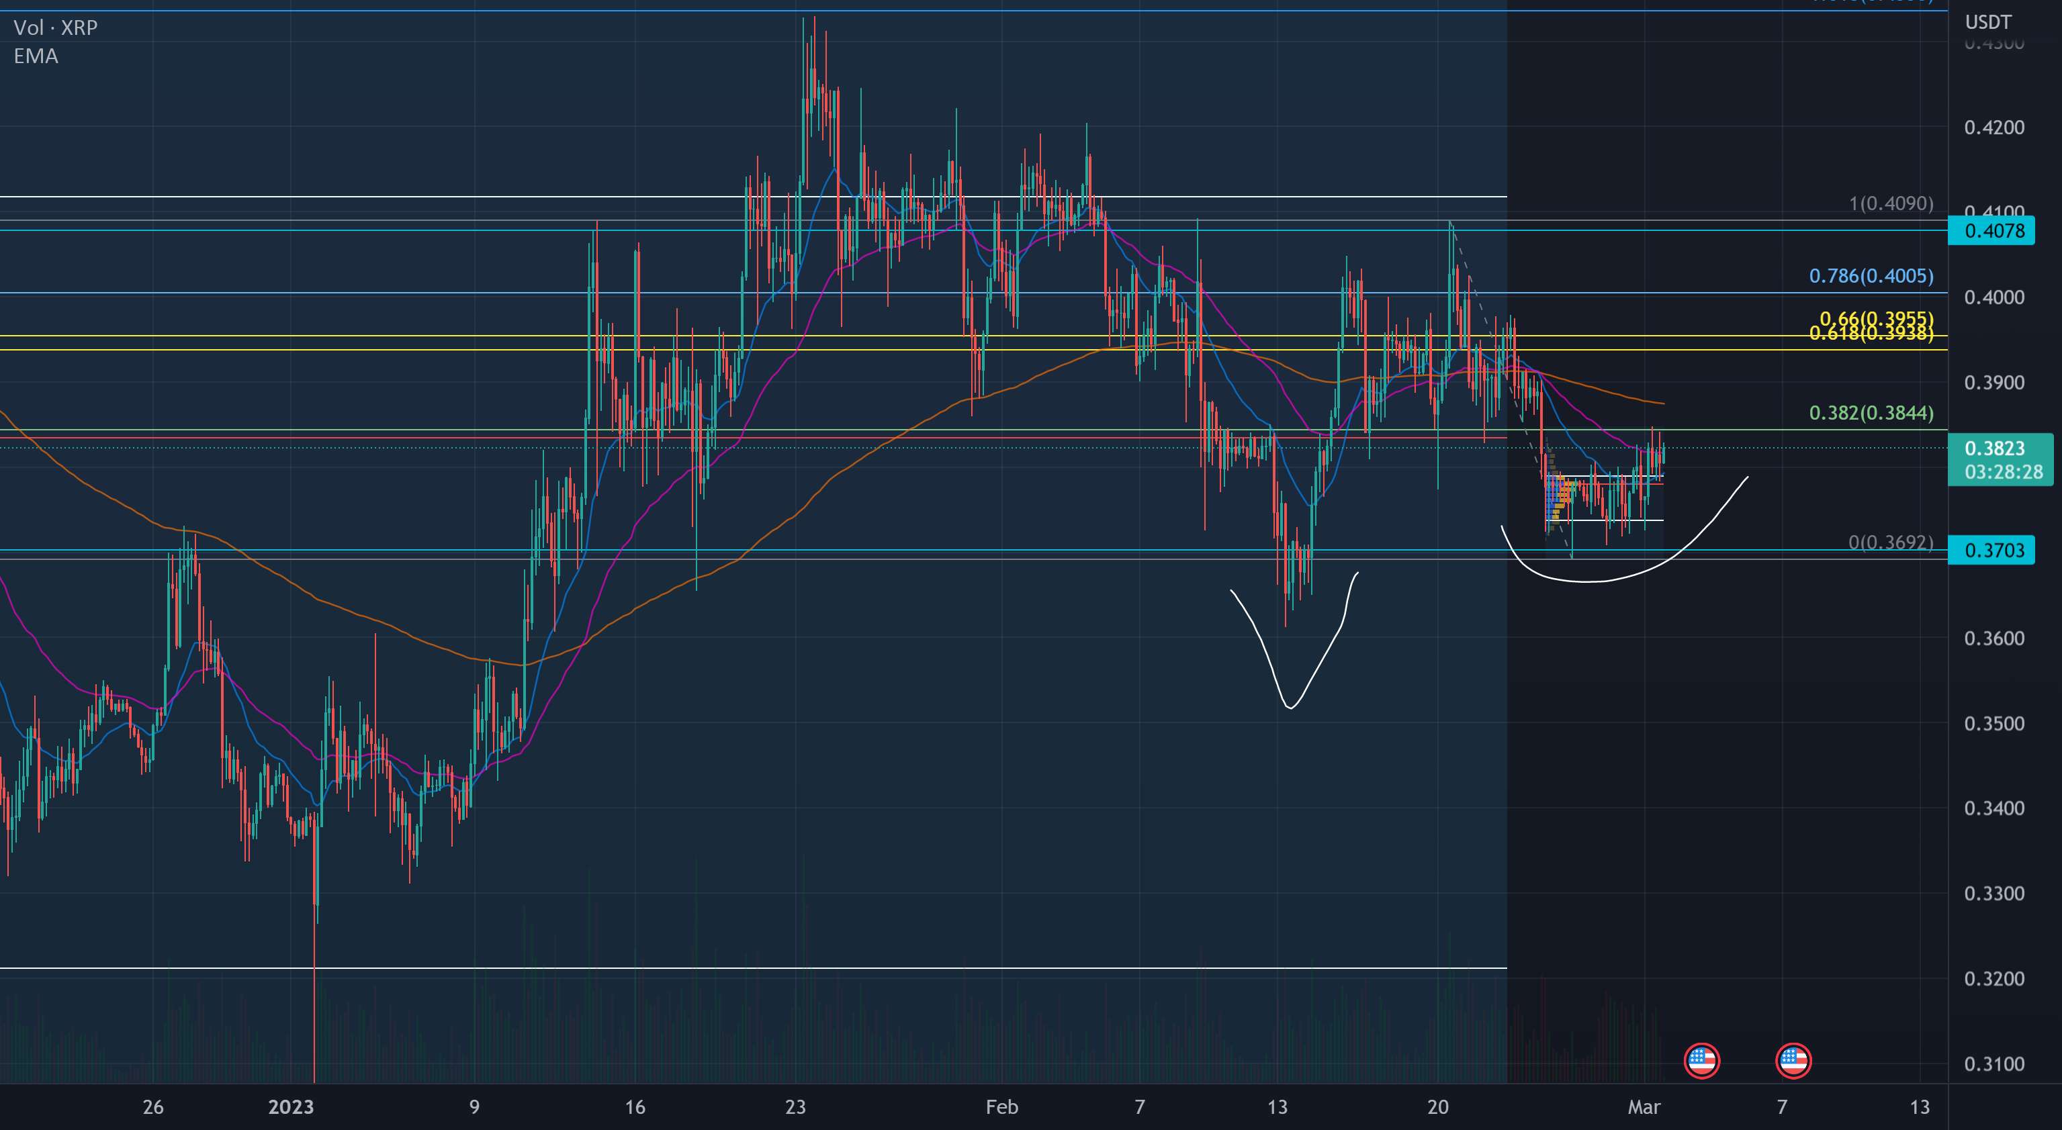2062x1130 pixels.
Task: Select the 0.618(0.3938) Fibonacci label
Action: (x=1871, y=334)
